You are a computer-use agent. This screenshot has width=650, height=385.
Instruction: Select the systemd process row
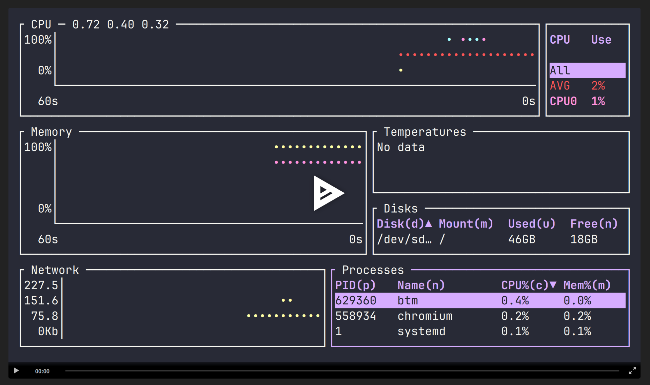(x=480, y=331)
